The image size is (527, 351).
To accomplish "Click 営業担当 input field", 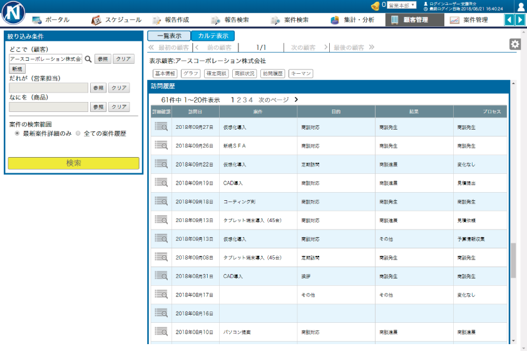I will pyautogui.click(x=48, y=88).
